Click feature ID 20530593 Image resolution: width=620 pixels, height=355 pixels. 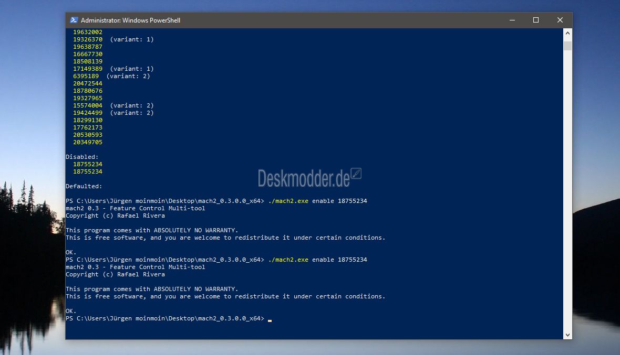(88, 135)
